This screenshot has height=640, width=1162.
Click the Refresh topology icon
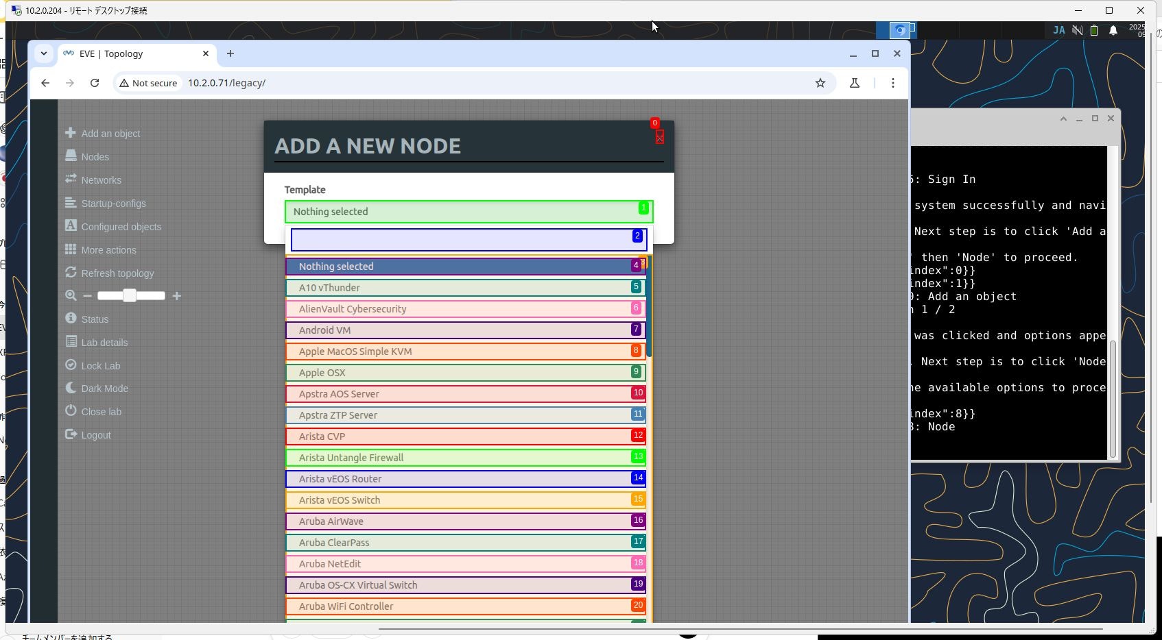point(71,272)
